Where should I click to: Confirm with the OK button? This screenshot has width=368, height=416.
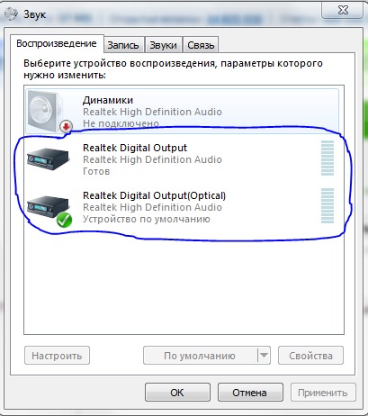[177, 393]
